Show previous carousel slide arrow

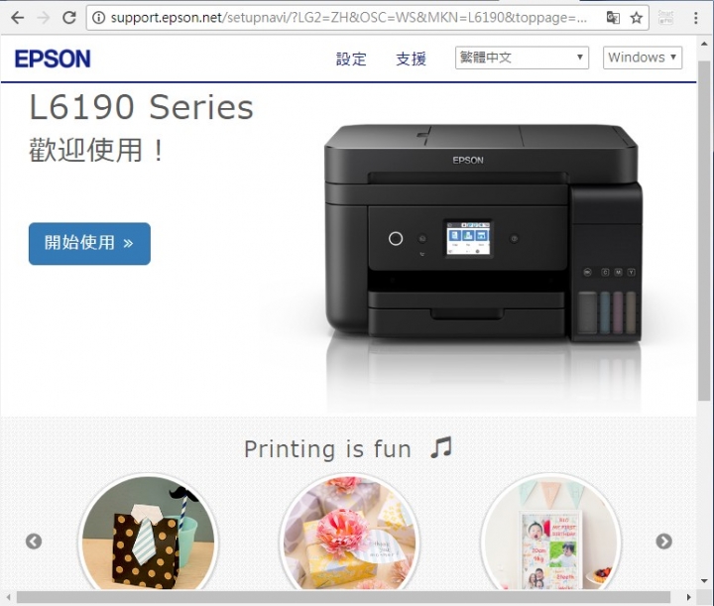click(34, 542)
